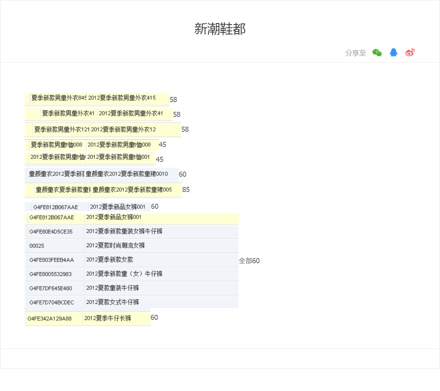Viewport: 440px width, 391px height.
Task: Select the cell G4FE8005532983
Action: point(50,274)
